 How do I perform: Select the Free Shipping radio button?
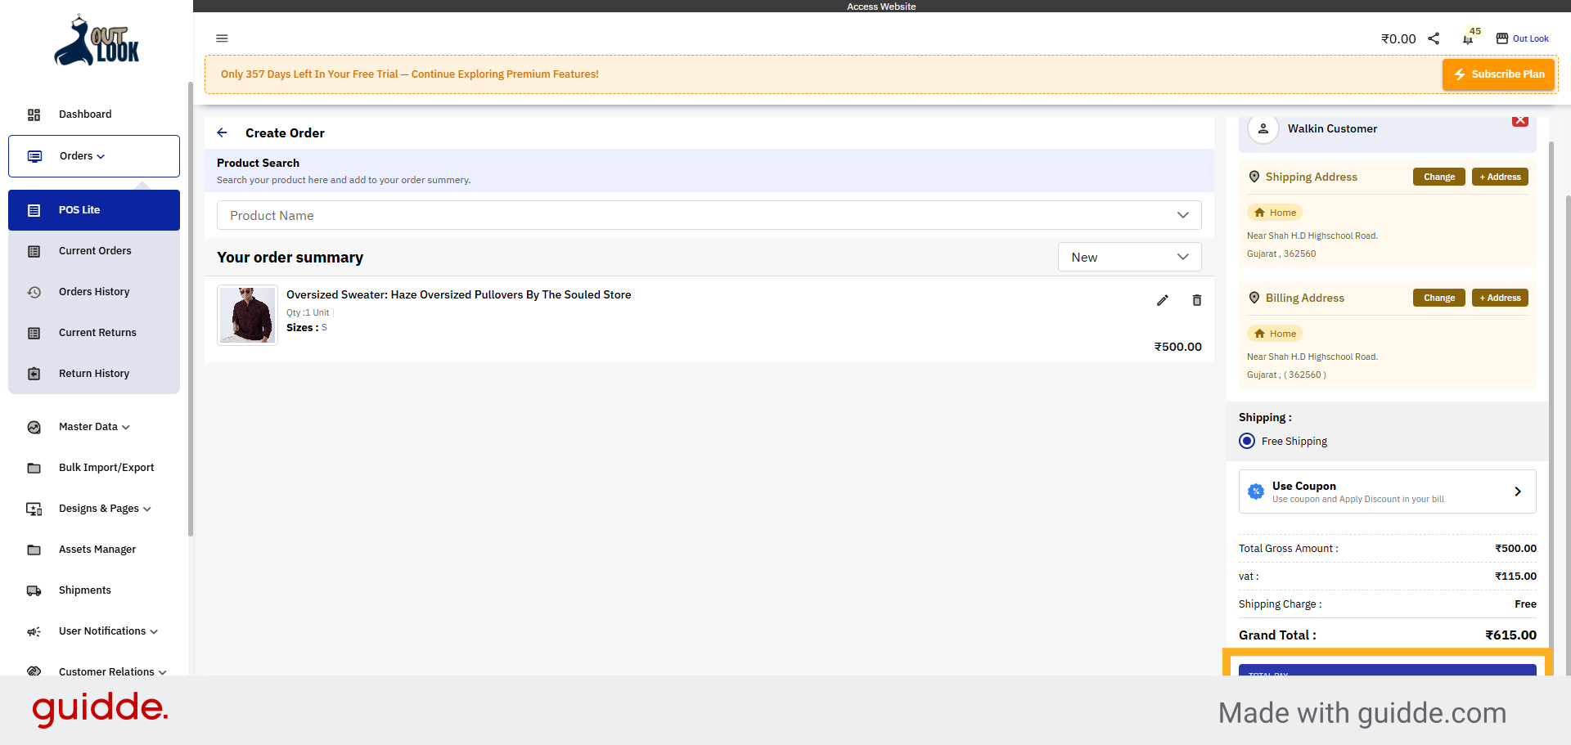pyautogui.click(x=1247, y=441)
